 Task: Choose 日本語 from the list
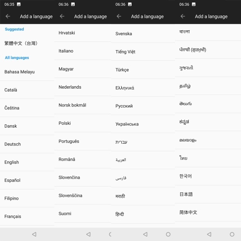tap(208, 194)
